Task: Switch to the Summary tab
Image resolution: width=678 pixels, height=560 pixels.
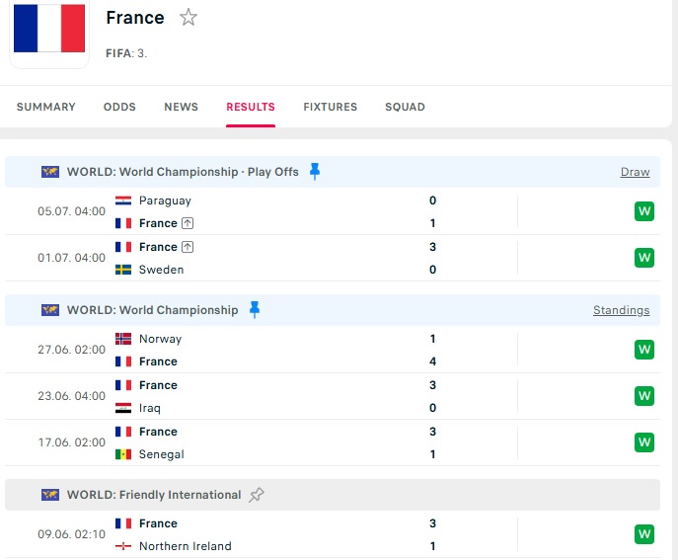Action: [x=45, y=107]
